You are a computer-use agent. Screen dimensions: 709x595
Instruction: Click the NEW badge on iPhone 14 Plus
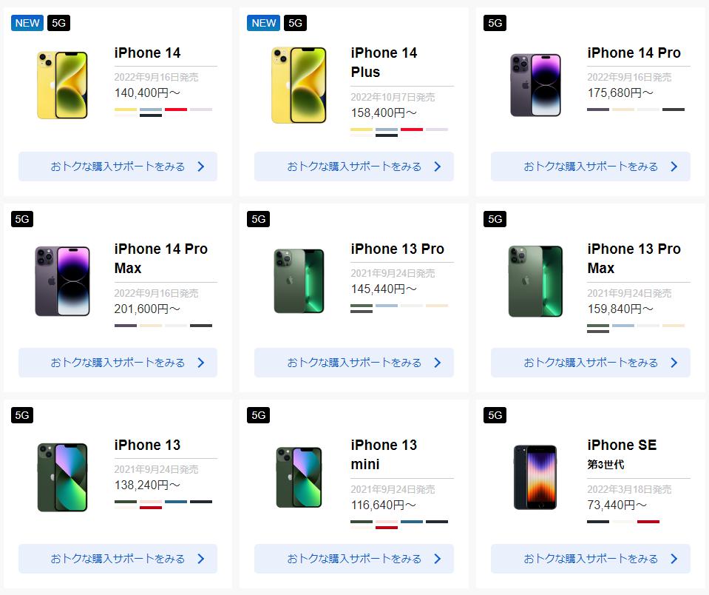pyautogui.click(x=264, y=23)
